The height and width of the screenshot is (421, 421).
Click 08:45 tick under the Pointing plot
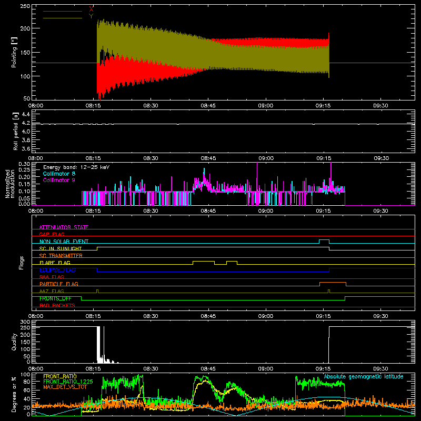tap(208, 106)
